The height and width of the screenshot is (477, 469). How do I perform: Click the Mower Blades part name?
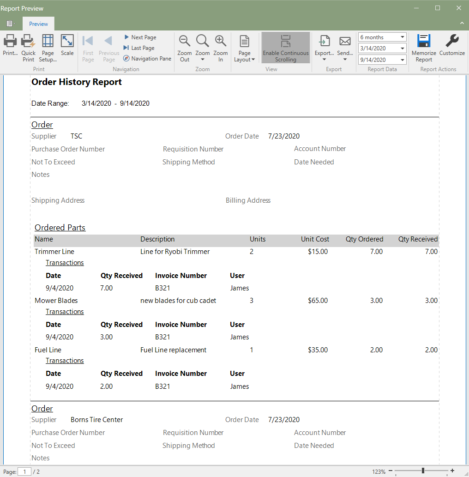pos(56,301)
